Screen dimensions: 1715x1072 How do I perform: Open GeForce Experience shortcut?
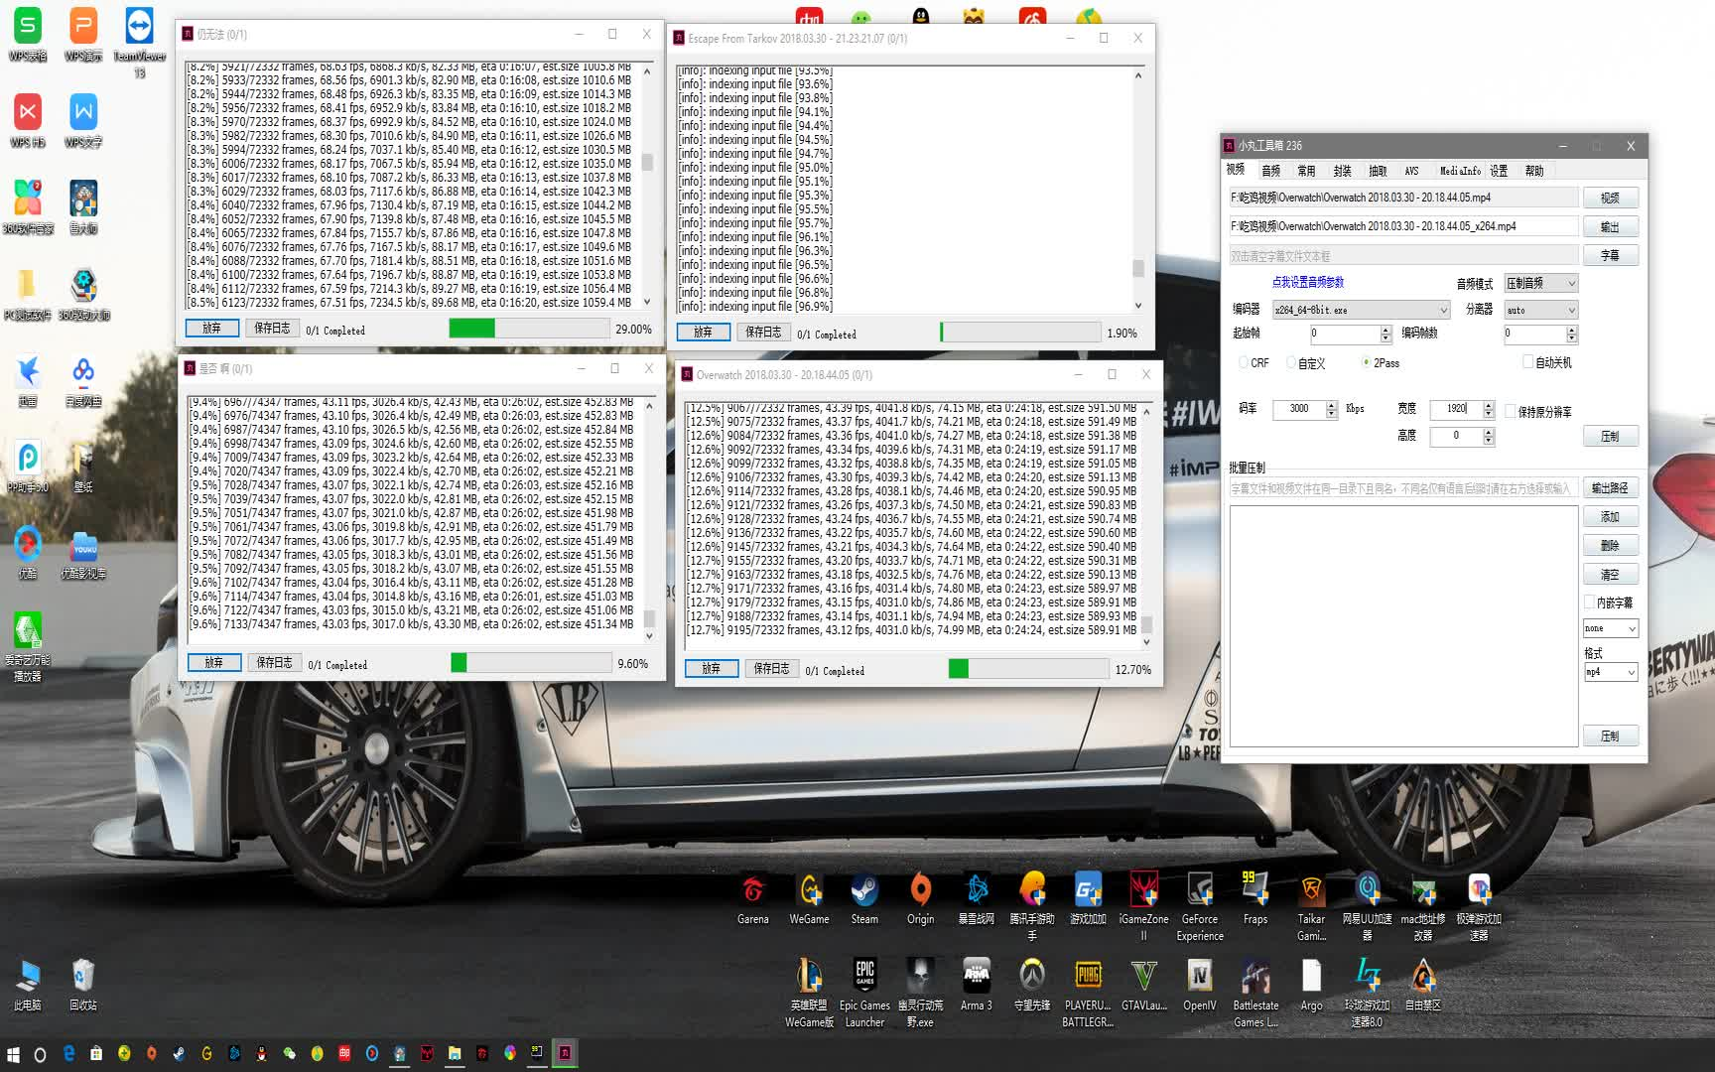tap(1200, 907)
